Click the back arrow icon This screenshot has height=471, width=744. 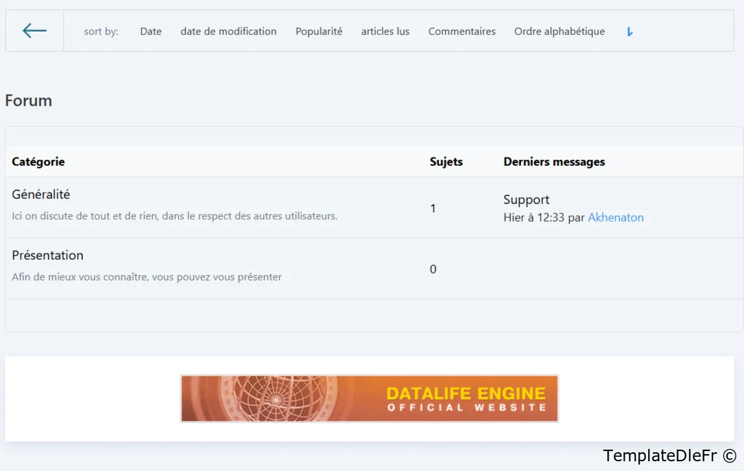[34, 30]
